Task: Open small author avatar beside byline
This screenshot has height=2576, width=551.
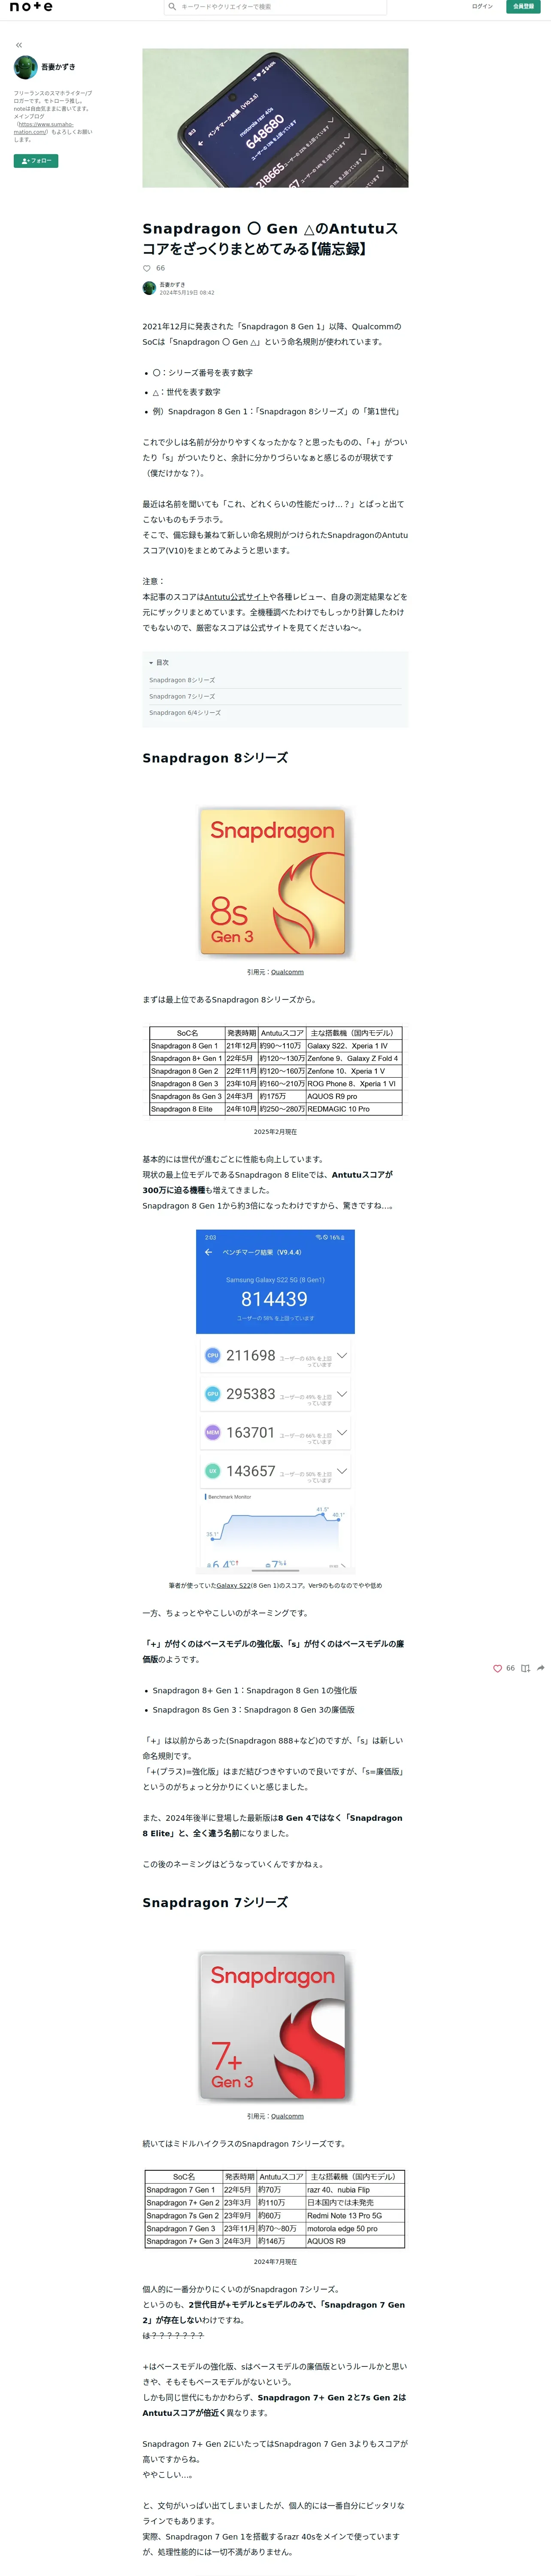Action: (149, 288)
